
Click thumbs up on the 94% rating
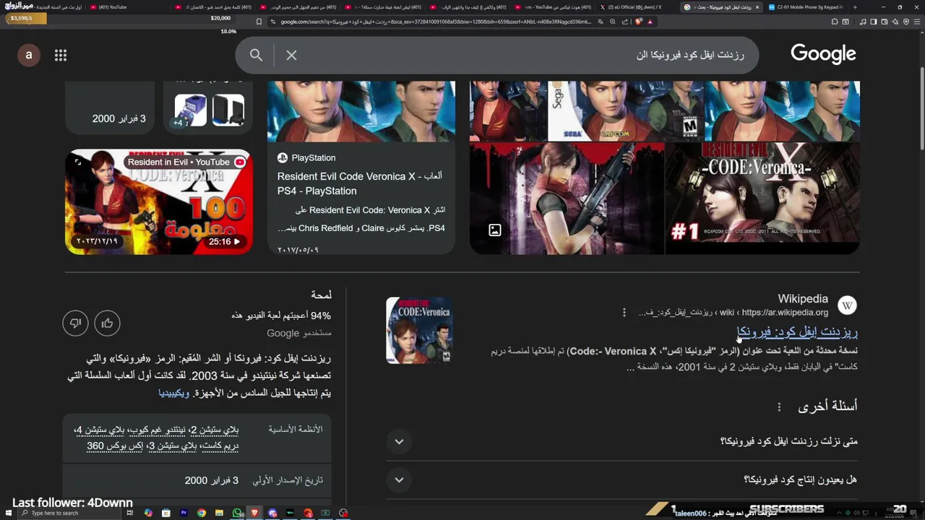coord(107,323)
